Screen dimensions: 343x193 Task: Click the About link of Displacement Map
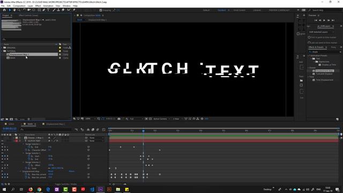tap(71, 172)
